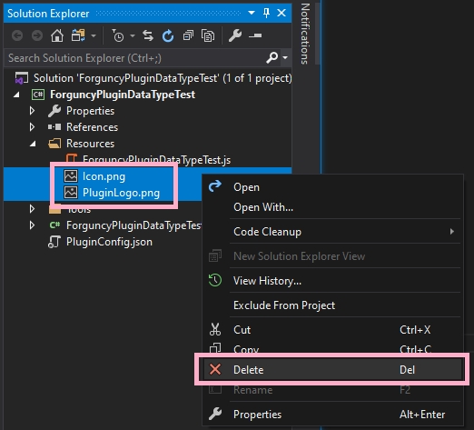Click the Pending Changes Filter clock icon
Viewport: 474px width, 430px height.
pyautogui.click(x=118, y=36)
